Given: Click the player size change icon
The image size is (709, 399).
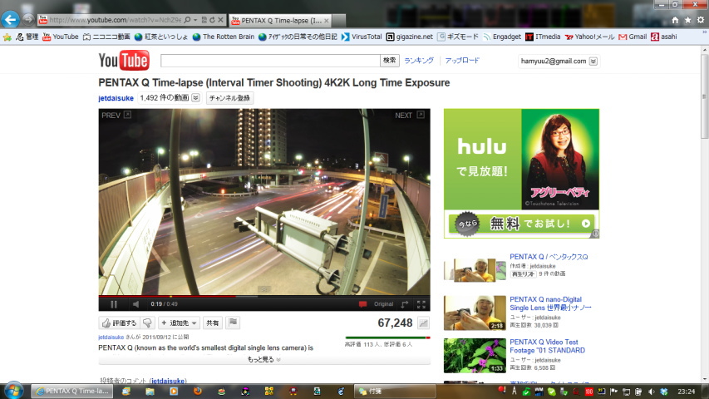Looking at the screenshot, I should (x=405, y=304).
